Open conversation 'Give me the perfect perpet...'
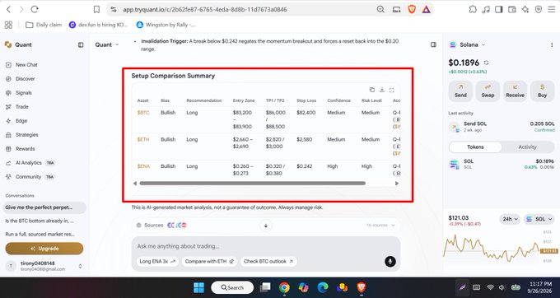 tap(44, 207)
